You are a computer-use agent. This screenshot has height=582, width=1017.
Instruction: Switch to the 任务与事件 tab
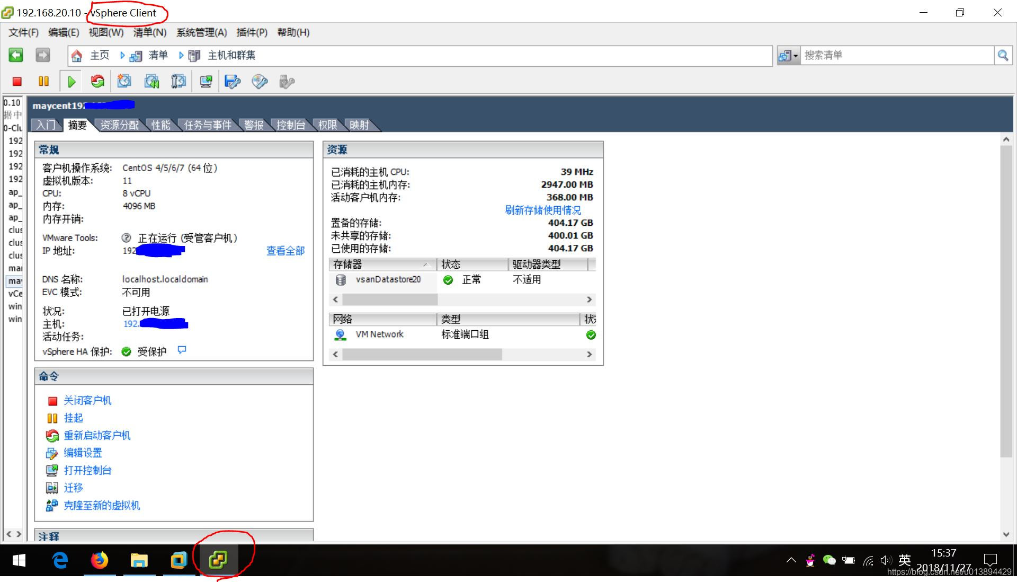[208, 125]
